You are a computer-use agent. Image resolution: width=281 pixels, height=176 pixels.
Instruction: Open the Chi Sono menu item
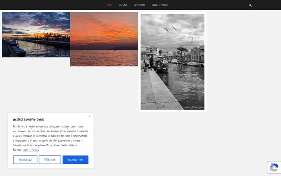[x=123, y=5]
